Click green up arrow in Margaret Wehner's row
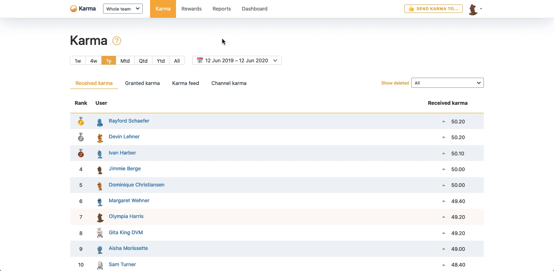 [x=444, y=201]
